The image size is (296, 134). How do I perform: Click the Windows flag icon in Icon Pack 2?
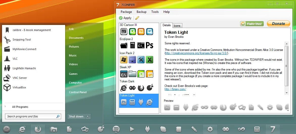(124, 60)
